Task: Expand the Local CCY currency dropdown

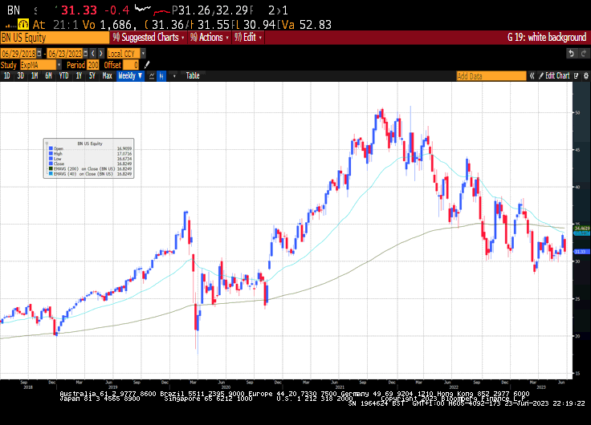Action: coord(143,54)
